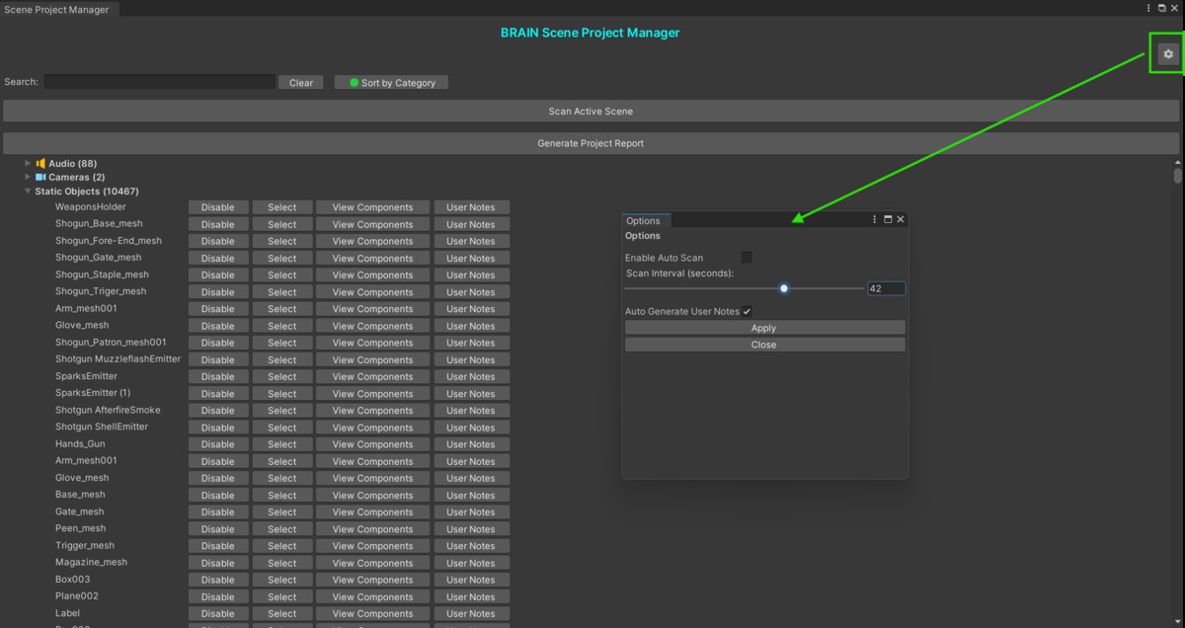
Task: Click the object list vertical scrollbar
Action: coord(1177,176)
